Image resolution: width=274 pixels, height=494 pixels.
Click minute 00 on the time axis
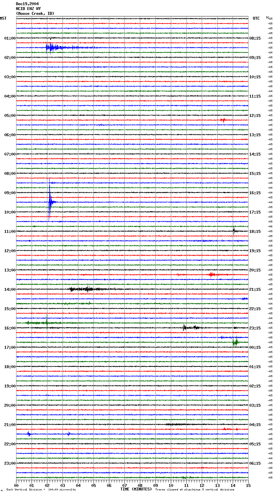point(16,485)
